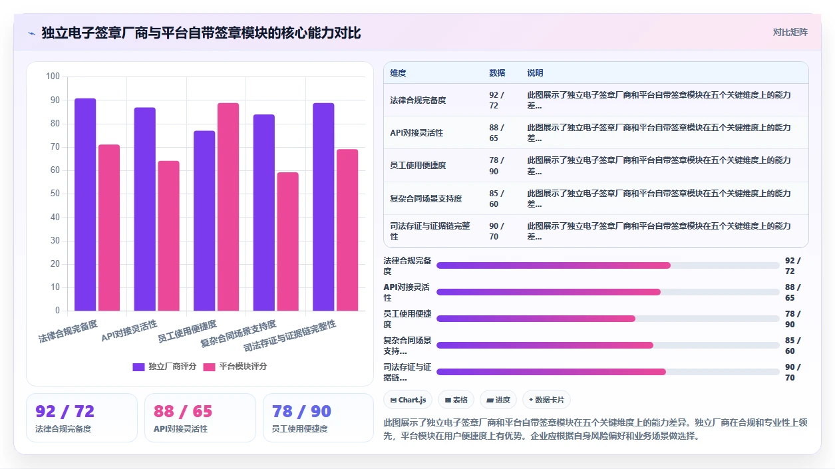
Task: Click the purple bar for 员工使用便捷度
Action: [x=204, y=221]
